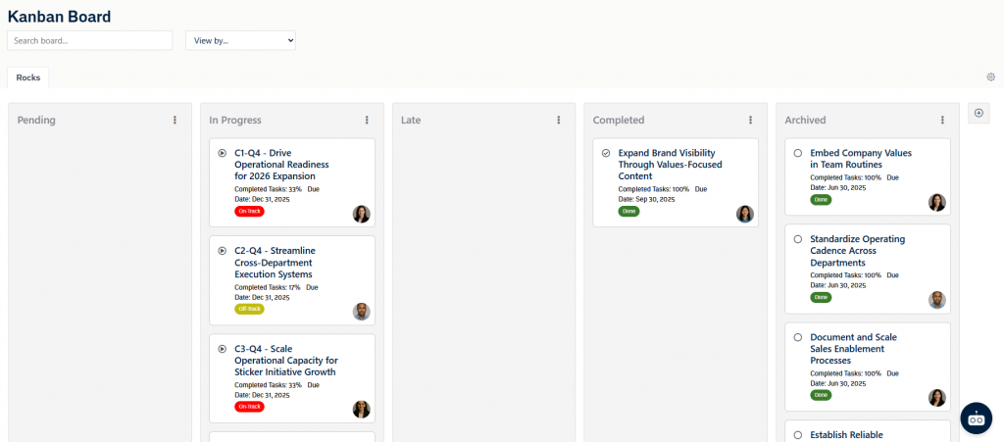Viewport: 1004px width, 442px height.
Task: Open Embed Company Values in Team Routines
Action: point(861,159)
